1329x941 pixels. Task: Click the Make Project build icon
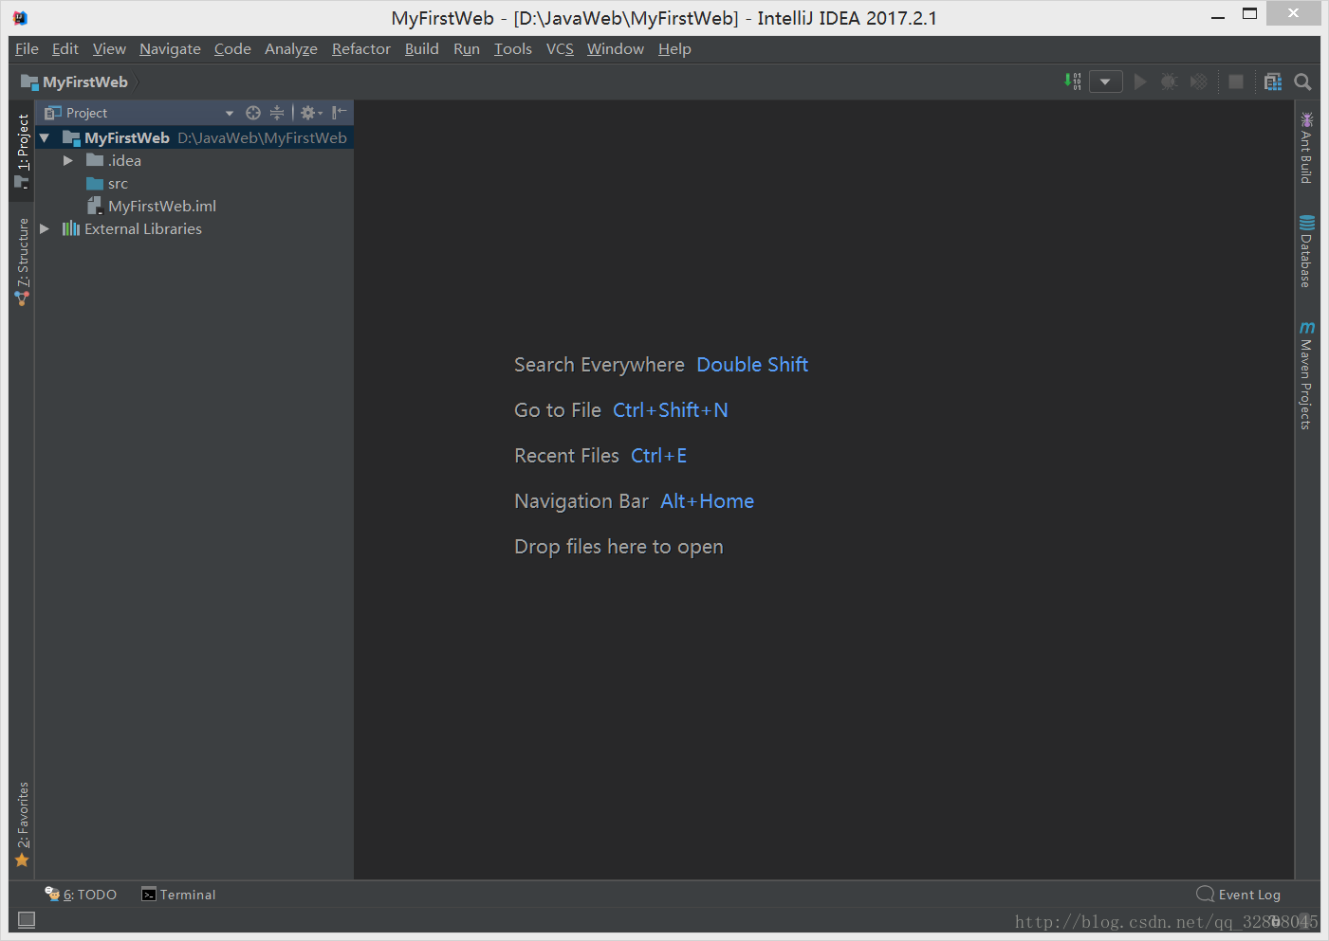click(x=1073, y=81)
